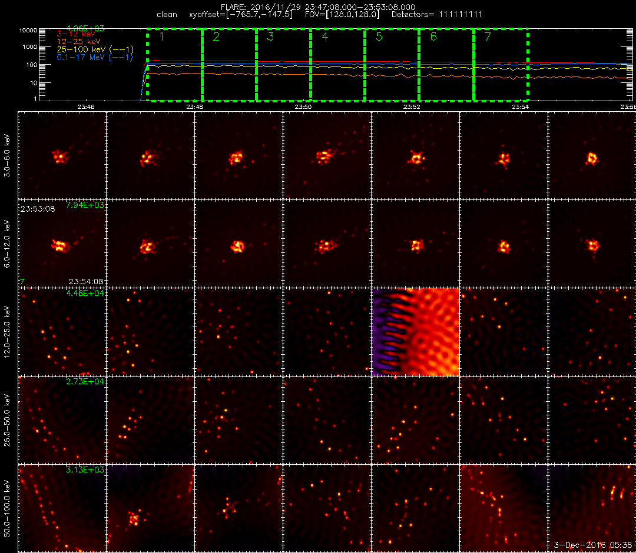The height and width of the screenshot is (553, 636).
Task: Click the orange '12-25 keV' legend entry
Action: point(78,42)
